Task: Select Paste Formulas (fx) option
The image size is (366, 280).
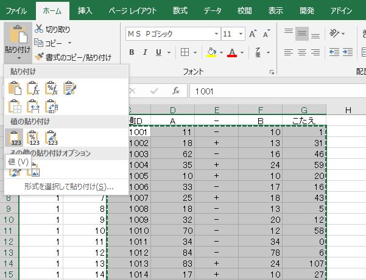Action: point(33,88)
